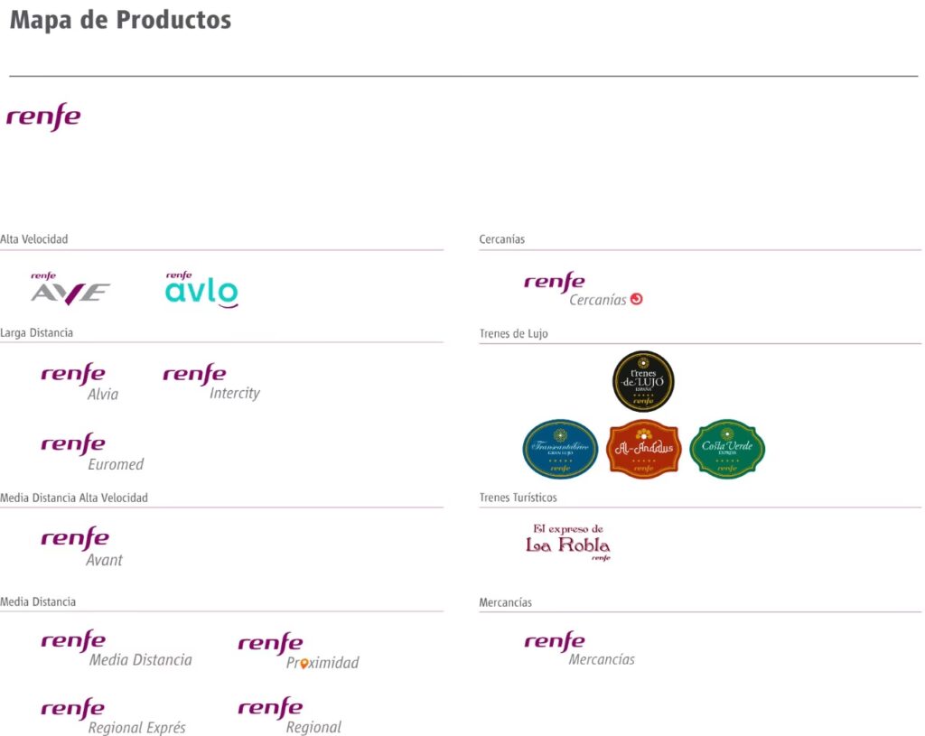Open the black Trenes de Lujo badge
Viewport: 925px width, 736px height.
pos(643,382)
